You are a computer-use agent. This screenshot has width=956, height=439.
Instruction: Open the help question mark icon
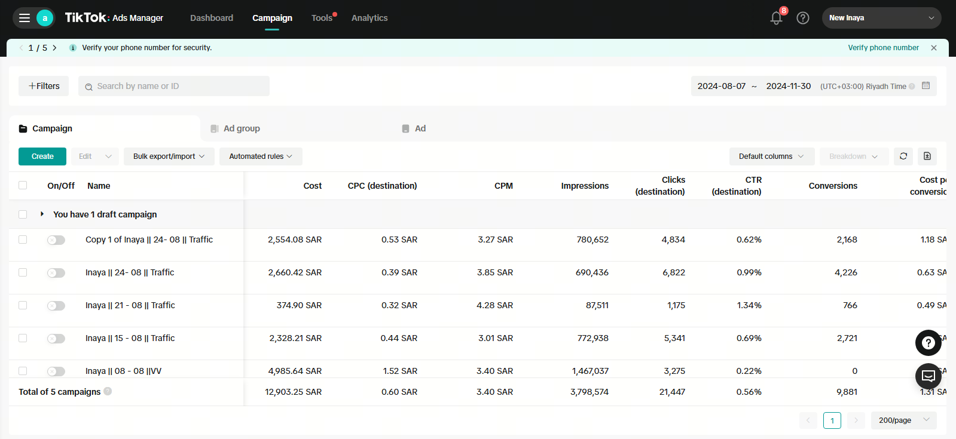[803, 18]
